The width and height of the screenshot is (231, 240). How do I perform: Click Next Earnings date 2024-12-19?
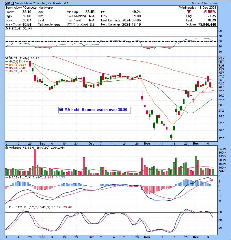tap(131, 25)
